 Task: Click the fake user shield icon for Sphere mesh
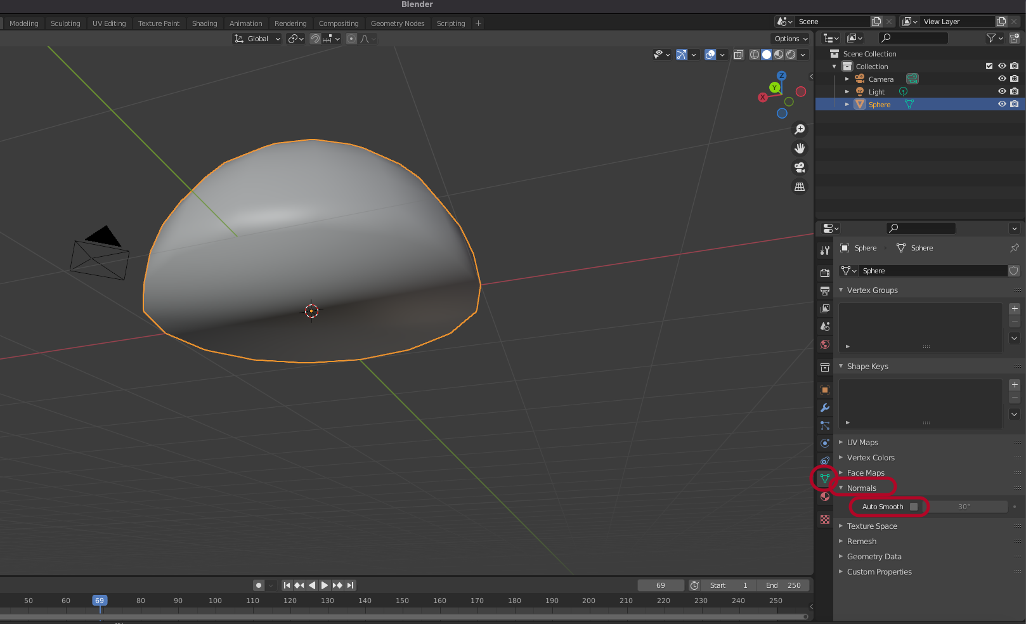point(1014,271)
